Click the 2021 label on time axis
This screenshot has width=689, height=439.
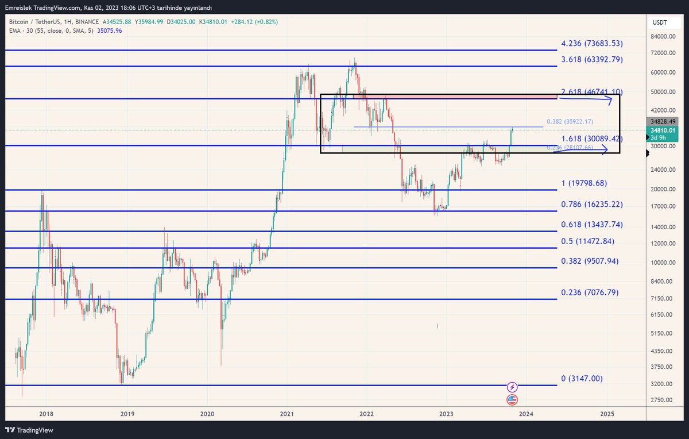coord(287,414)
